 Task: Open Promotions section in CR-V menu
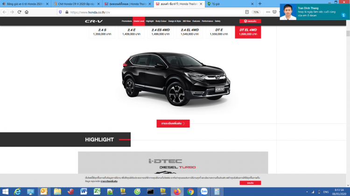(x=126, y=21)
